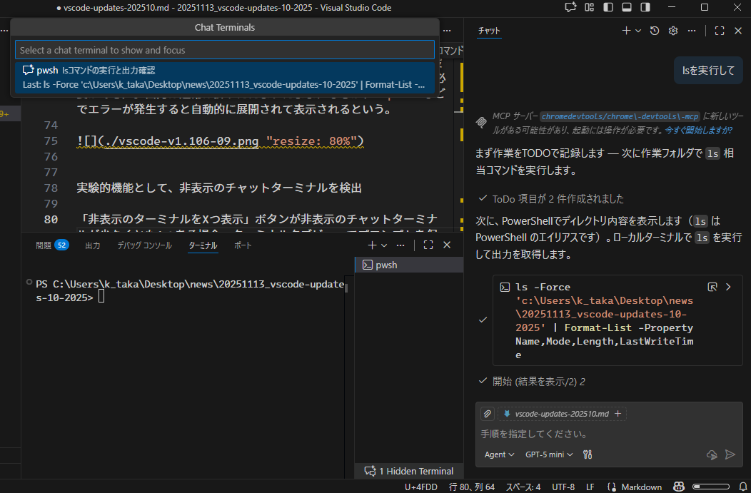Click the attach context paperclip icon
This screenshot has width=751, height=493.
point(487,414)
